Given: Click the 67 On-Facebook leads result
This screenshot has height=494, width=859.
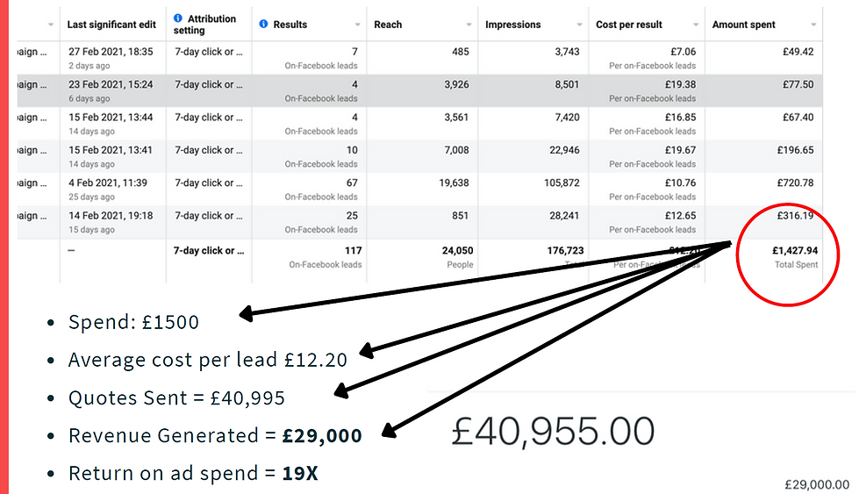Looking at the screenshot, I should pos(321,190).
